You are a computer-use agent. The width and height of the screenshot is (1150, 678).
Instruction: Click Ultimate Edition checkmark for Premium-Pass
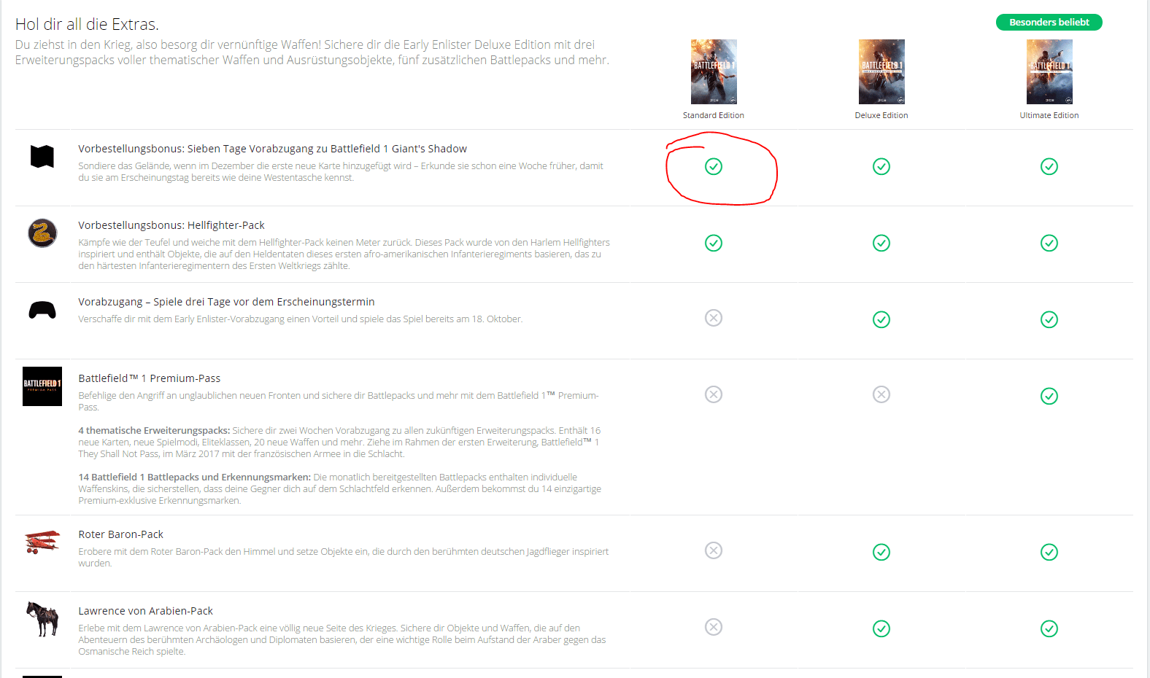1049,396
